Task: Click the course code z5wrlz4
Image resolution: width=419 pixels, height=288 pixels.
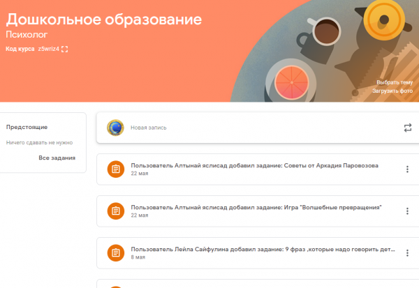Action: tap(47, 49)
